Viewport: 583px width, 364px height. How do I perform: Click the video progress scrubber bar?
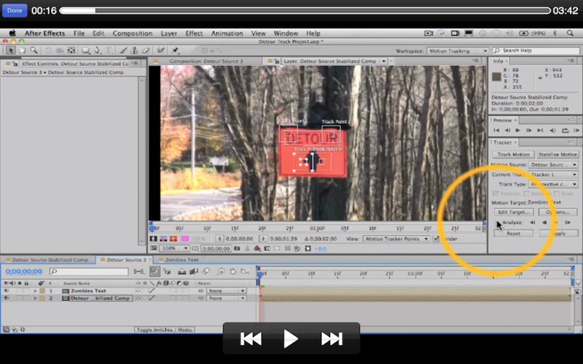click(305, 10)
